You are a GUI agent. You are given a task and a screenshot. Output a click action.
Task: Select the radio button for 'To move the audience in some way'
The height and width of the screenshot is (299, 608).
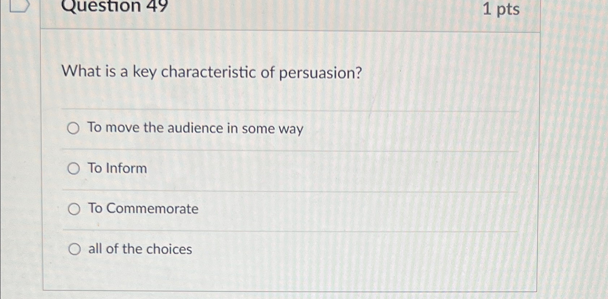point(74,128)
